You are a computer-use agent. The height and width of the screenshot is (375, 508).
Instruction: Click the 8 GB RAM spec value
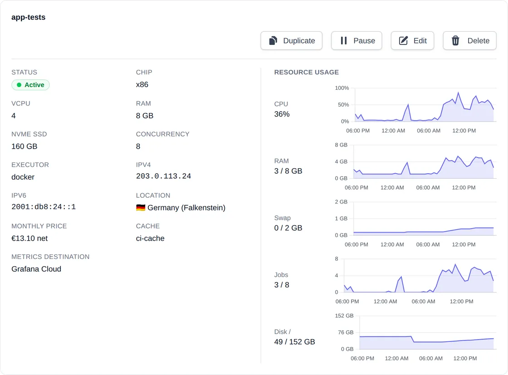coord(145,116)
